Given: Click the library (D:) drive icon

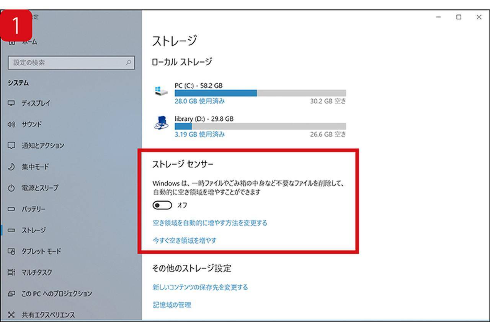Looking at the screenshot, I should pyautogui.click(x=161, y=123).
